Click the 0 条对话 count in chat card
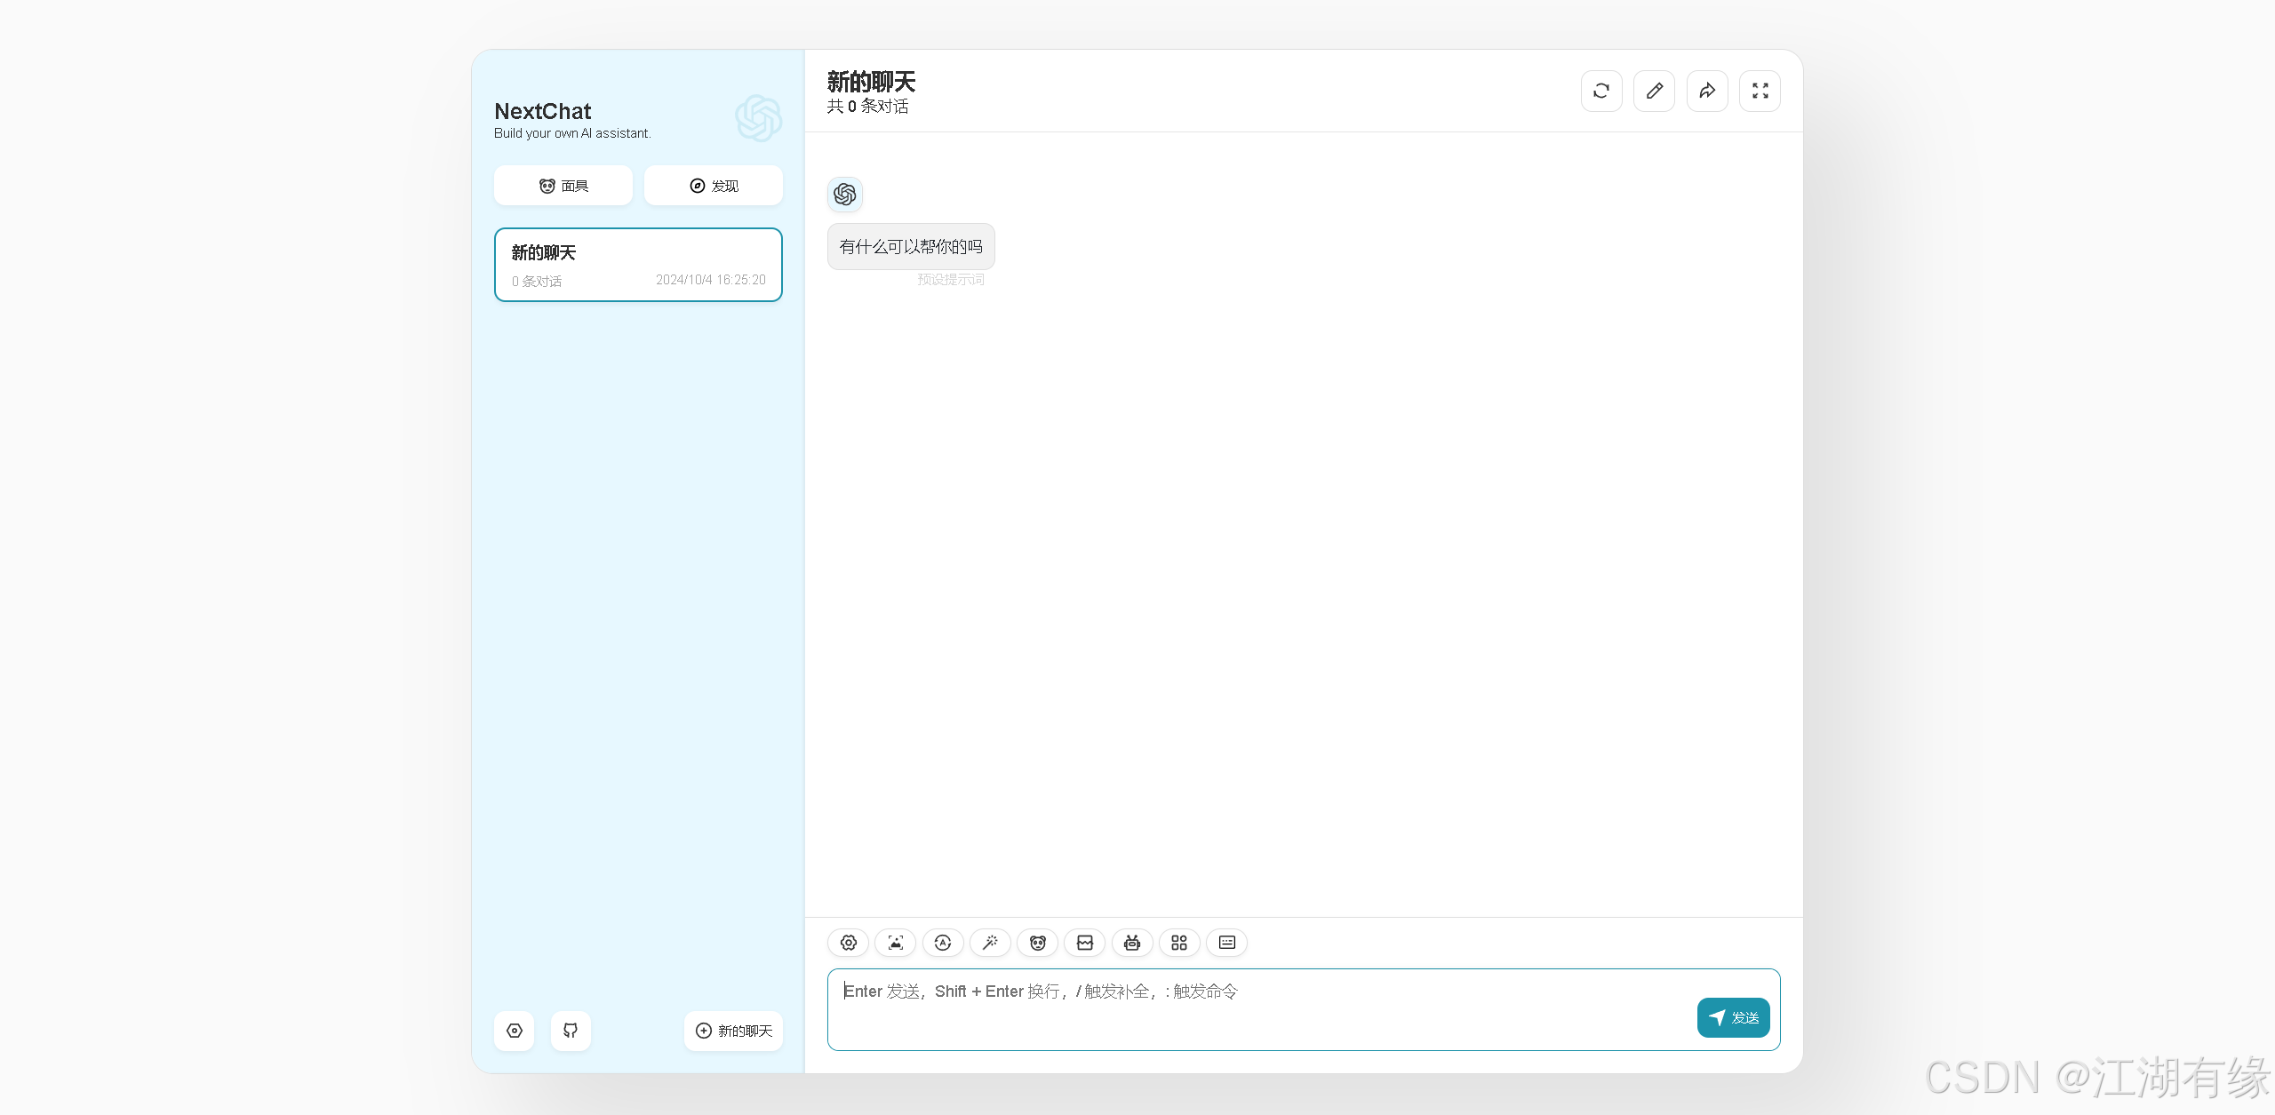This screenshot has height=1115, width=2275. tap(537, 281)
